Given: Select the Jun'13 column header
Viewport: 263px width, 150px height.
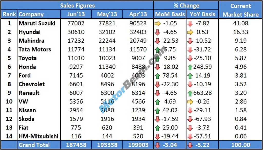Looking at the screenshot, I should point(76,14).
